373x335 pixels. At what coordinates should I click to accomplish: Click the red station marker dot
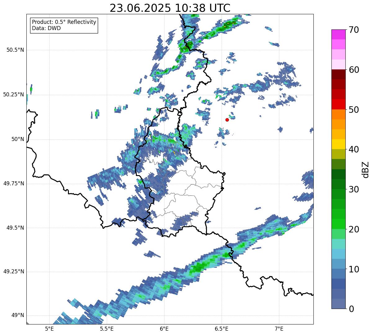227,120
